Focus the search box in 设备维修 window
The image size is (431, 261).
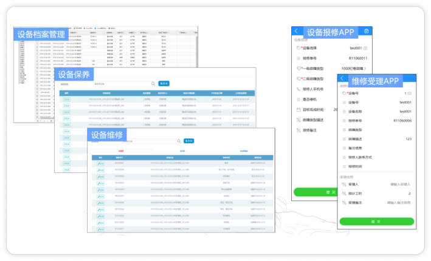pyautogui.click(x=151, y=141)
